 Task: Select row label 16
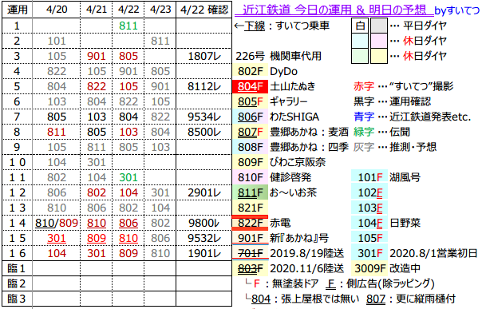click(17, 253)
